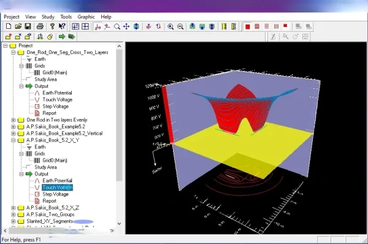
Task: Click the red rotate arrows icon
Action: point(158,26)
